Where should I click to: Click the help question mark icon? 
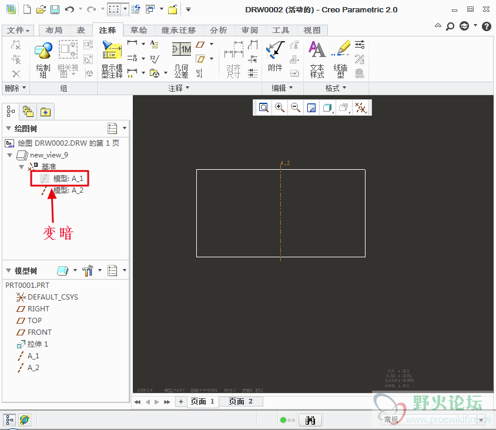(x=486, y=26)
